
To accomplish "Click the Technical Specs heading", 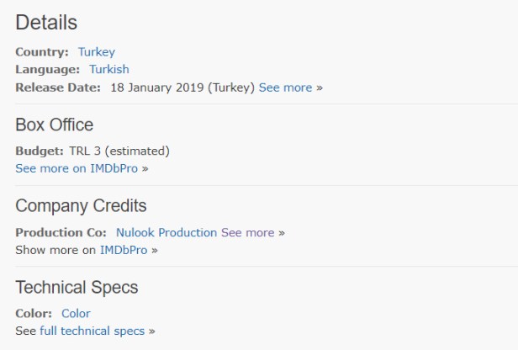I will (77, 288).
